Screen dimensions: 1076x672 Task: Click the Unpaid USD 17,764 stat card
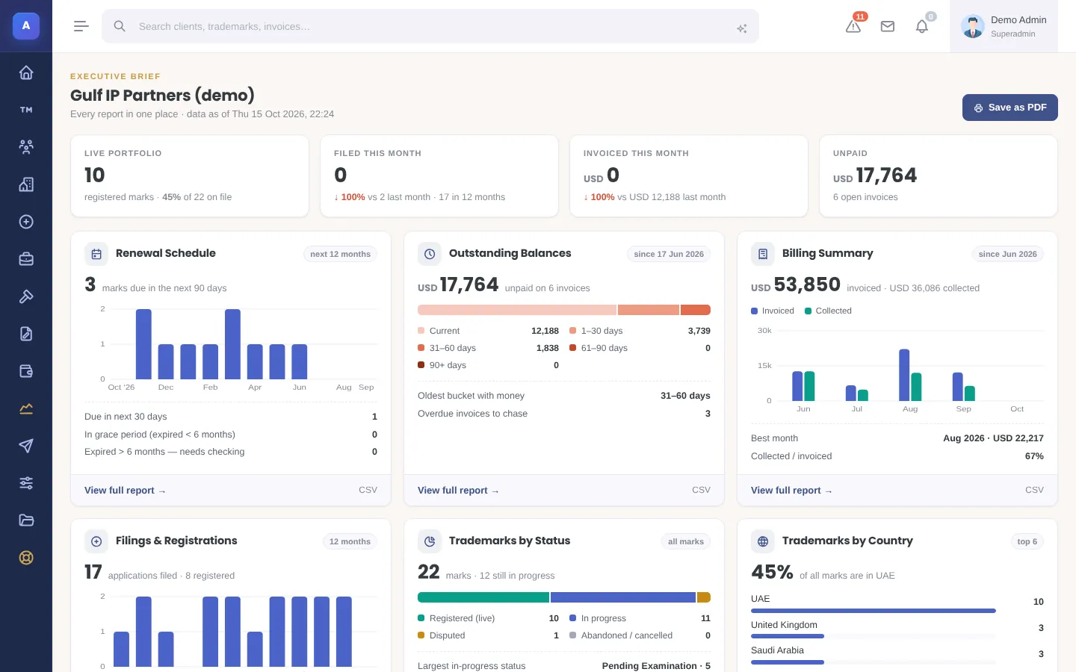point(939,176)
